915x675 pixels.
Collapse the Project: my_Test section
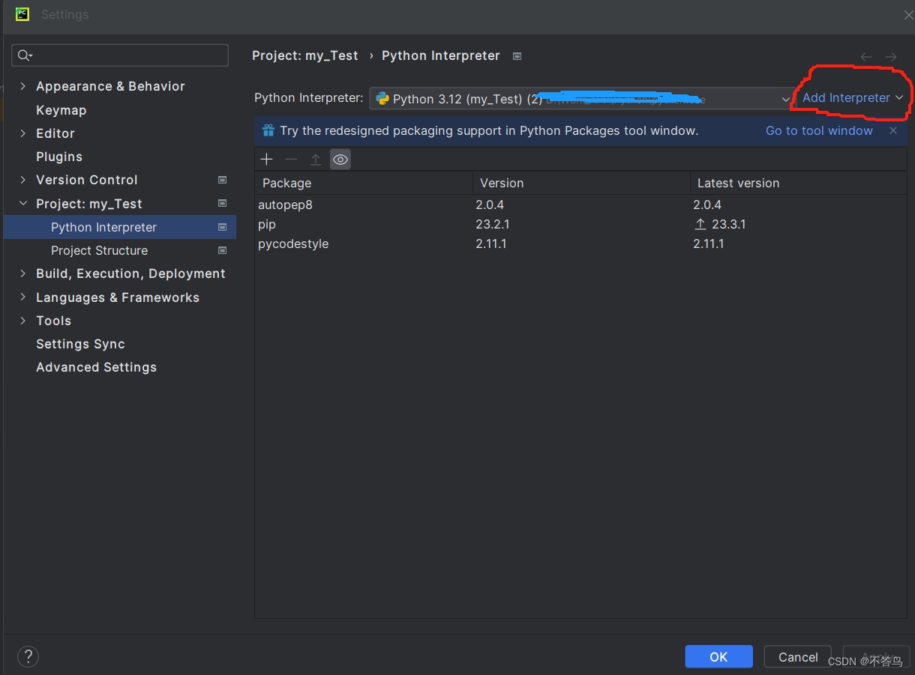(22, 204)
